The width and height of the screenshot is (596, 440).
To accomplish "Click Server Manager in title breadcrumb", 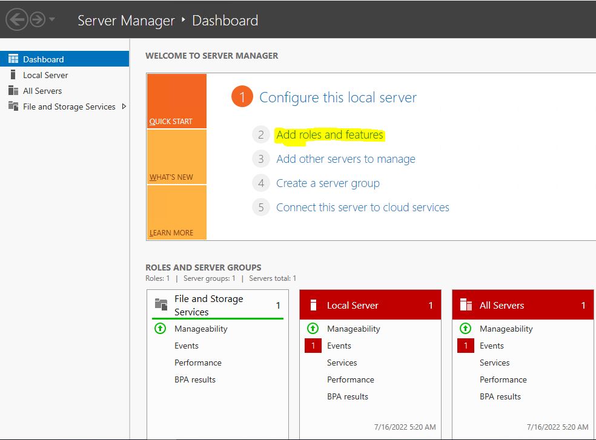I will click(x=126, y=21).
